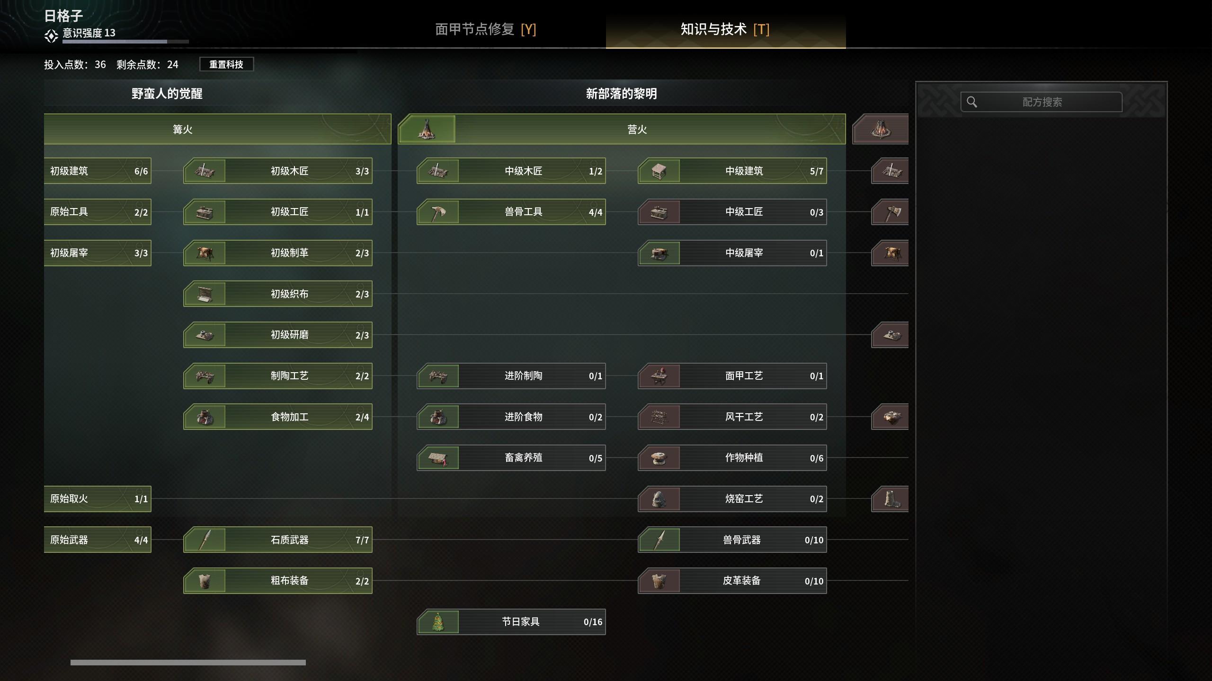Click the 营火 campfire tent icon

427,129
